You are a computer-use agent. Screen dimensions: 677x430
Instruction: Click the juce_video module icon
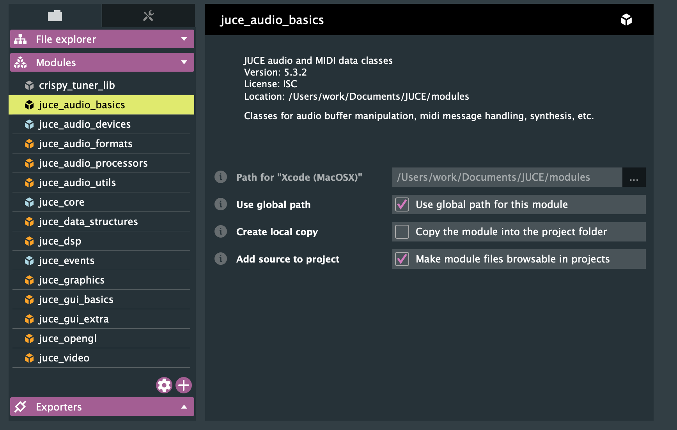click(29, 358)
